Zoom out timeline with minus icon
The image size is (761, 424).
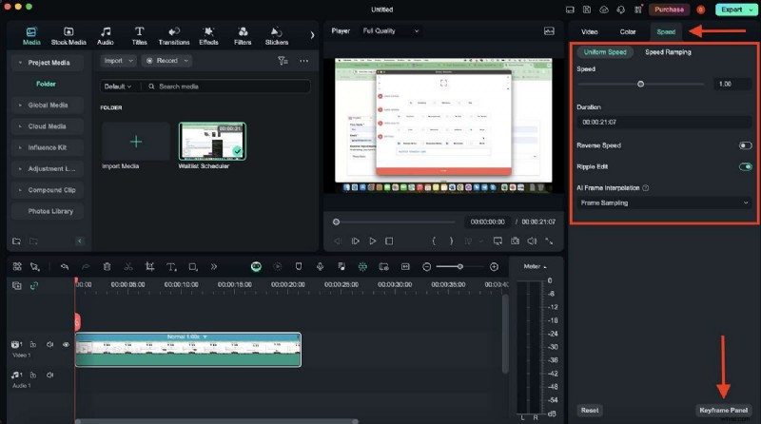pyautogui.click(x=426, y=267)
